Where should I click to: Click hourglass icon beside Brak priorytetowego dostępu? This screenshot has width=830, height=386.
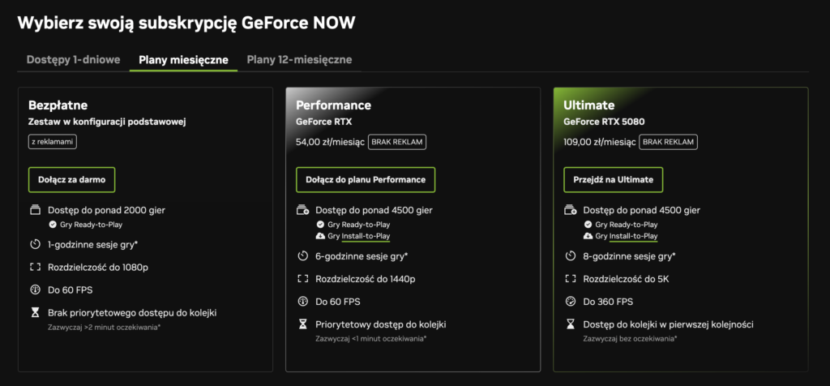click(x=36, y=313)
